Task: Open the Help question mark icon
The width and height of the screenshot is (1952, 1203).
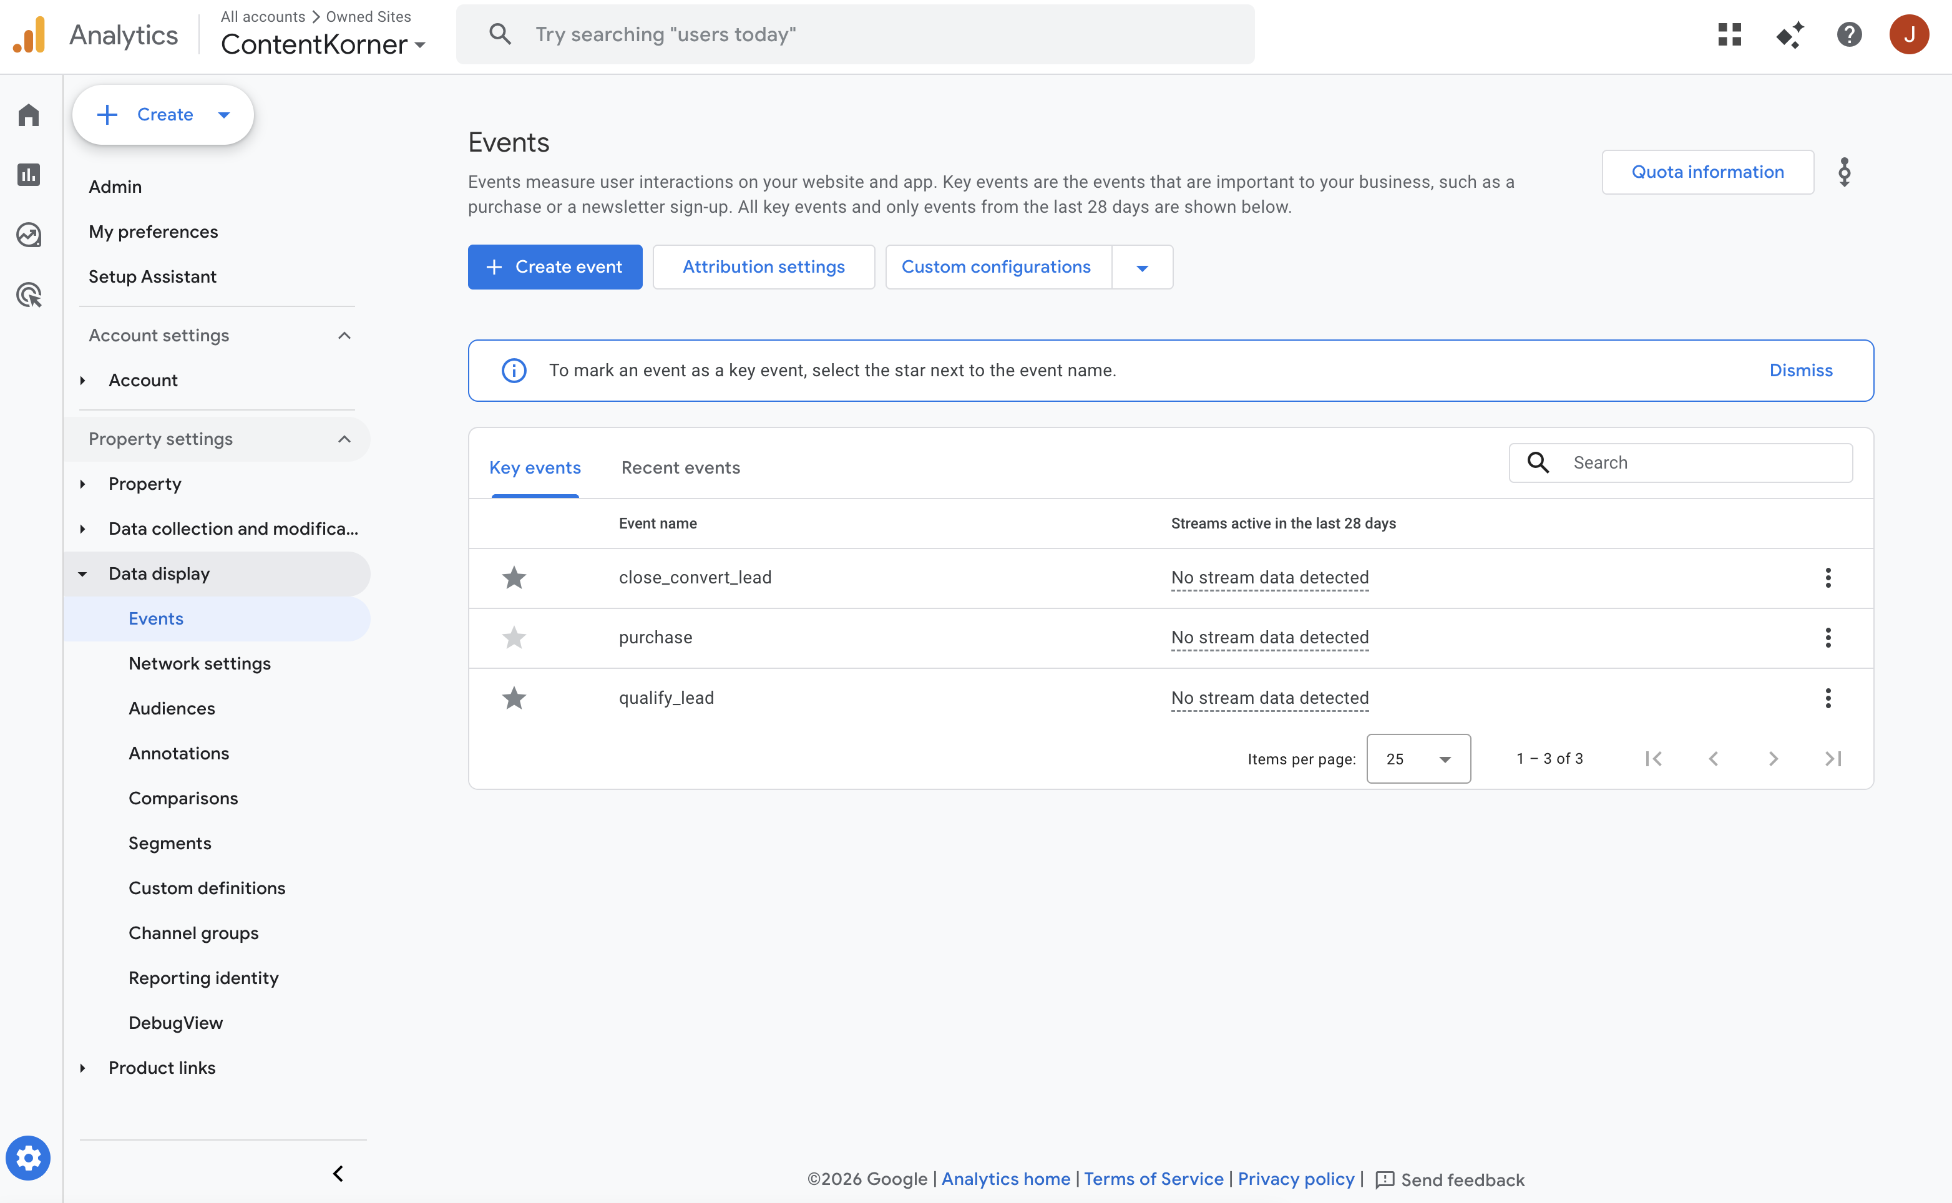Action: pos(1848,34)
